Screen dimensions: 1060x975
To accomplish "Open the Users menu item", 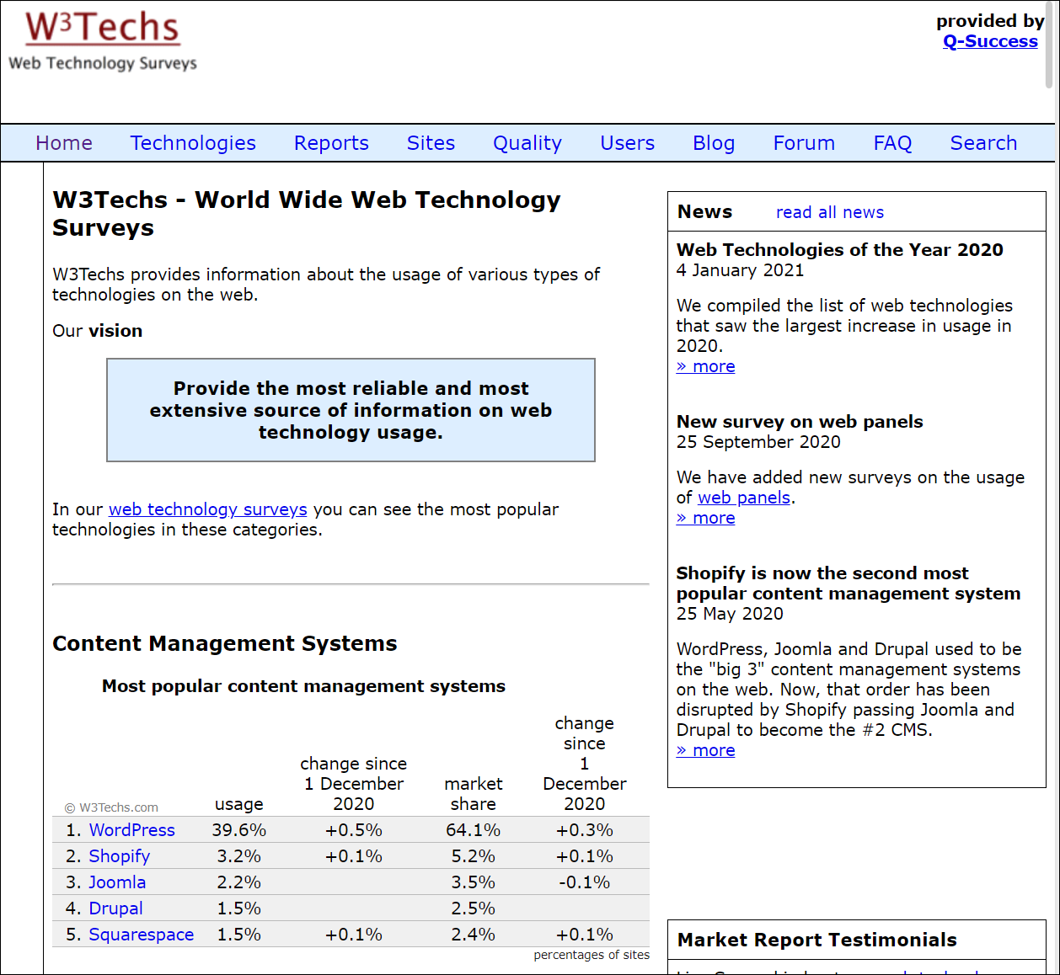I will click(627, 143).
